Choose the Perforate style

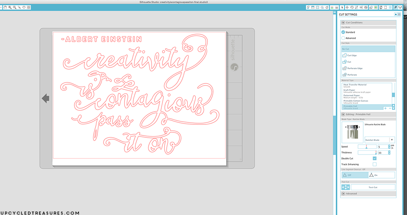[x=368, y=75]
